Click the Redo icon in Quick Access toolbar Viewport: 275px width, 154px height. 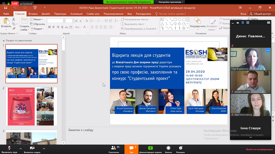click(x=25, y=8)
